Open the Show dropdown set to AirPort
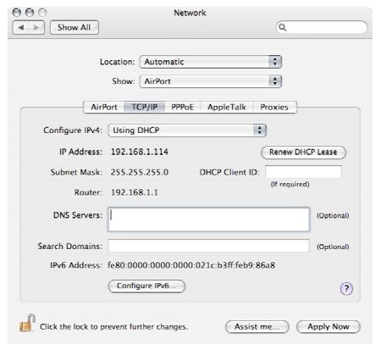 click(x=211, y=81)
